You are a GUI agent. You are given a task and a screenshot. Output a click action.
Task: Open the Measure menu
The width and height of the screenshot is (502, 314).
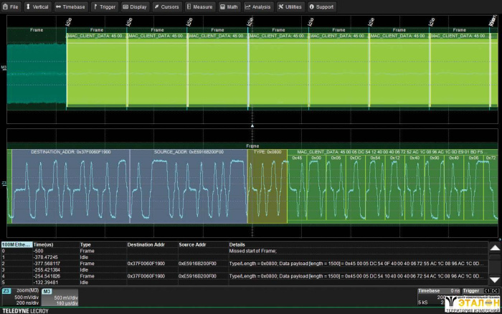pos(199,6)
